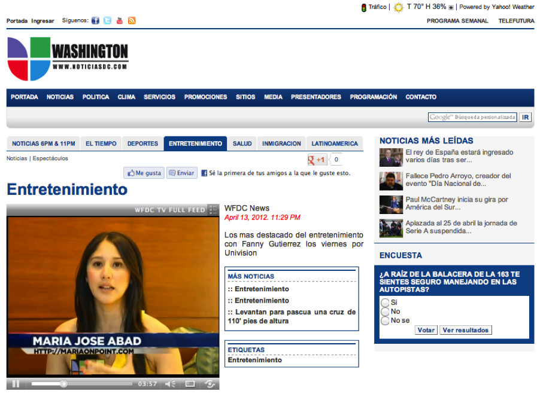Open Powered by Yahoo! Weather link
This screenshot has width=540, height=394.
tap(497, 7)
